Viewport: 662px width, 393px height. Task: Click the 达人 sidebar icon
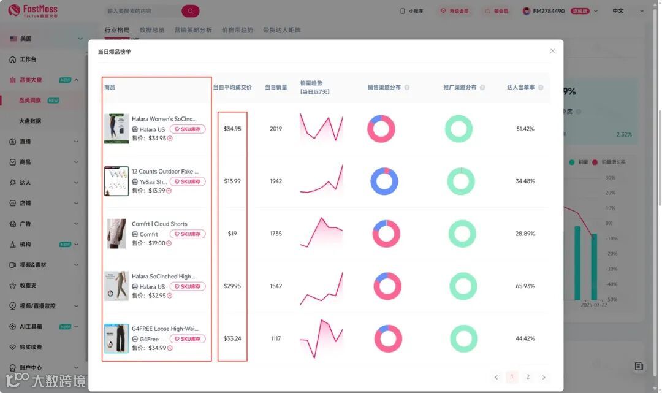[x=13, y=182]
